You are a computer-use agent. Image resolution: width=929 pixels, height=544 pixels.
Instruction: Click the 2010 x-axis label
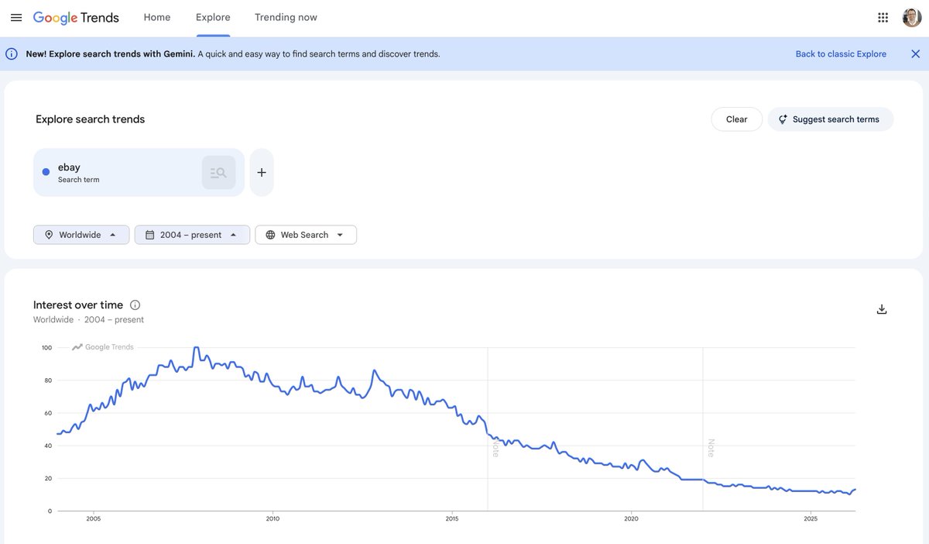pos(273,519)
